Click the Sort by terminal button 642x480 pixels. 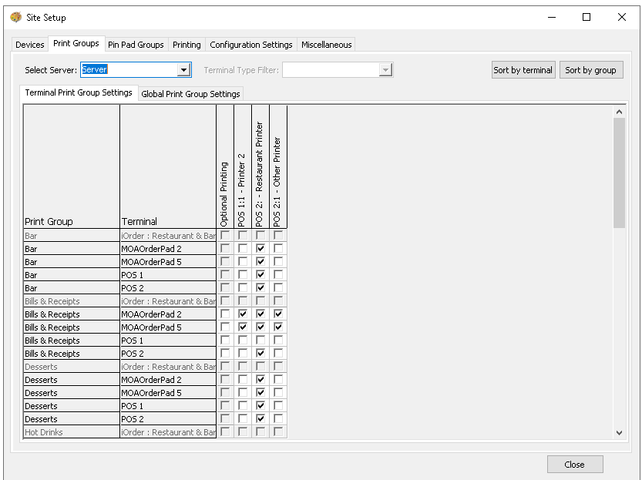click(x=523, y=70)
